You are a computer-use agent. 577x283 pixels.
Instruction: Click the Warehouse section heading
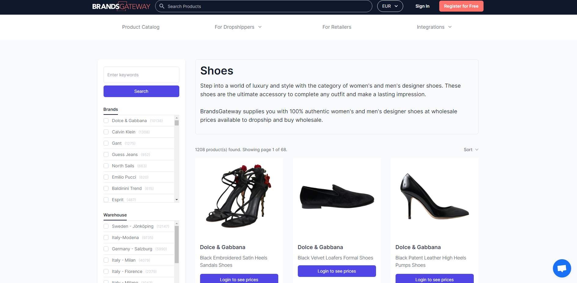click(x=115, y=215)
